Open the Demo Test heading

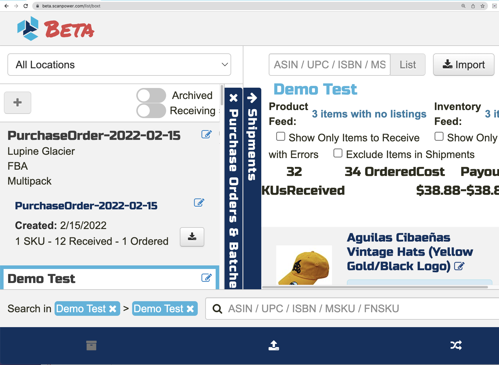tap(315, 89)
